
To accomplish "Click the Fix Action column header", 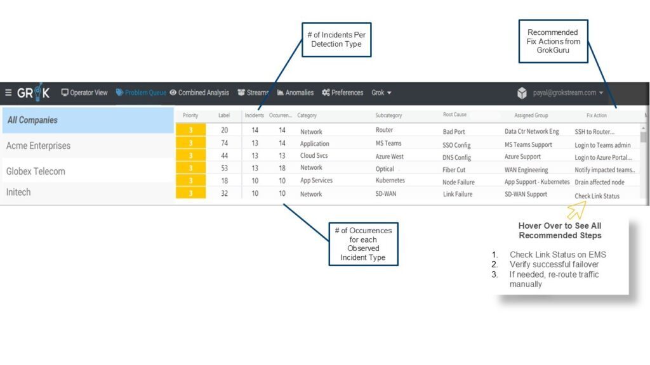I will click(x=596, y=115).
